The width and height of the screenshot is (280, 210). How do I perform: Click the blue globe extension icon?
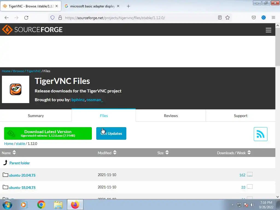[263, 17]
